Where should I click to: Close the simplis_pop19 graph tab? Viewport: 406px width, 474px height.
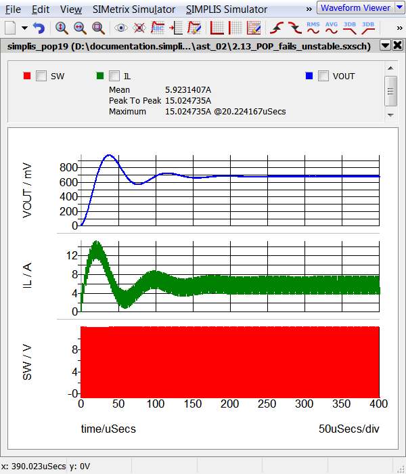pos(397,45)
